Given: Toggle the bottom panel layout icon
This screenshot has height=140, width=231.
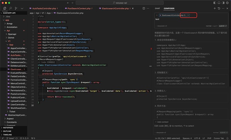Looking at the screenshot, I should [x=219, y=3].
